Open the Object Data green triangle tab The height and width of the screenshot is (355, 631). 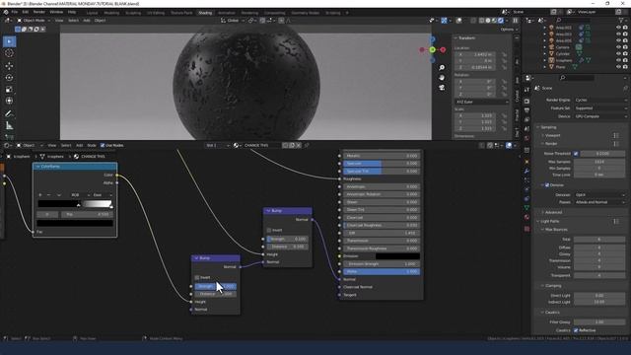526,208
